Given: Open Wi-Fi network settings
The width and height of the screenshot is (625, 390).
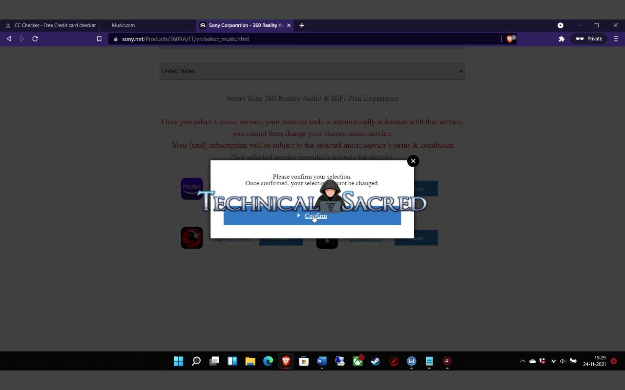Looking at the screenshot, I should point(553,361).
